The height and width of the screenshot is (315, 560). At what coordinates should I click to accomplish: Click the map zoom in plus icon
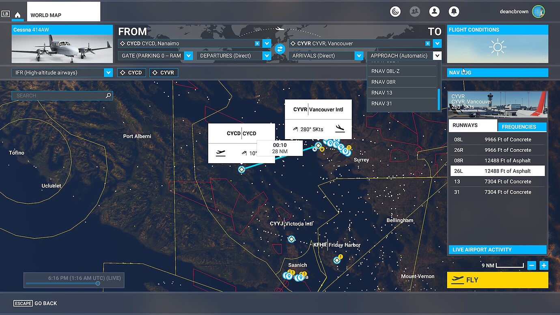(x=544, y=265)
